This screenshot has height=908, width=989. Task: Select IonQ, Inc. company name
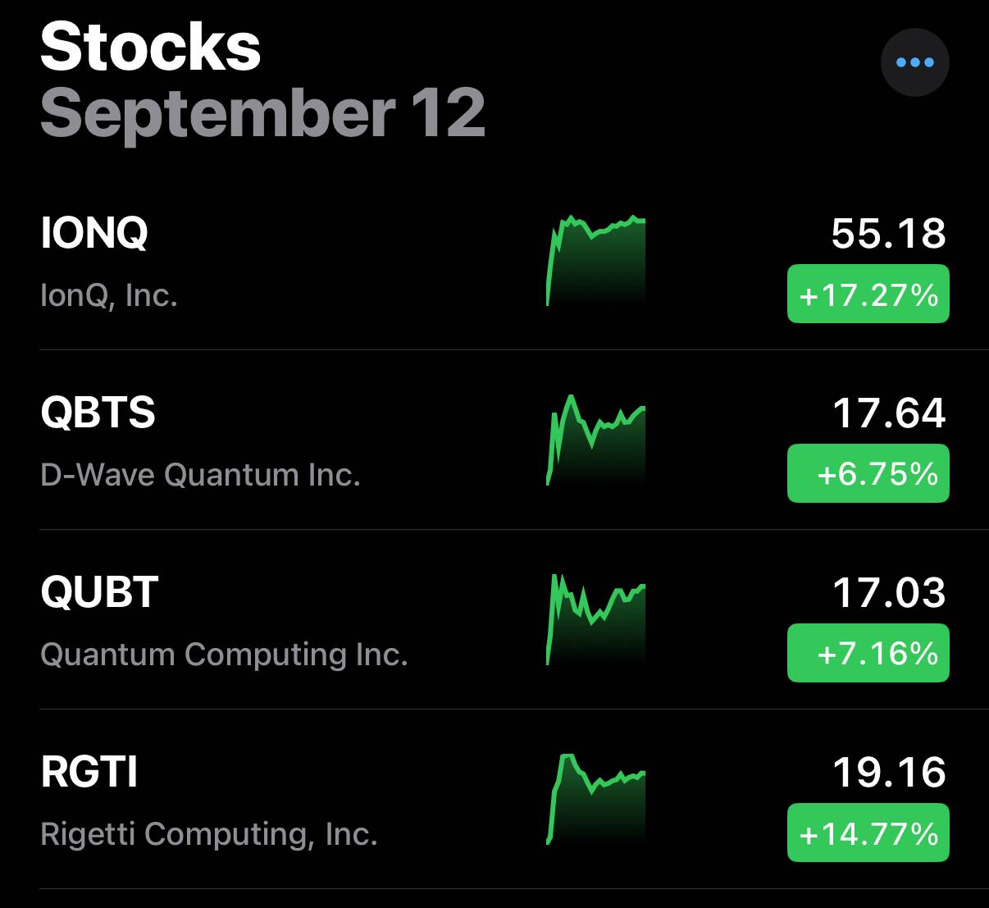point(109,295)
